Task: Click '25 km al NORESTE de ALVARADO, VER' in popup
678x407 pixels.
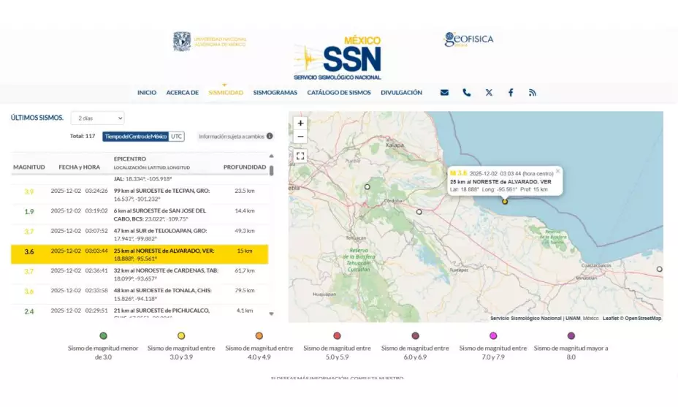Action: tap(500, 182)
